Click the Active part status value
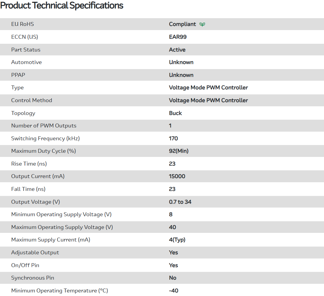Viewport: 324px width, 296px height. point(177,50)
